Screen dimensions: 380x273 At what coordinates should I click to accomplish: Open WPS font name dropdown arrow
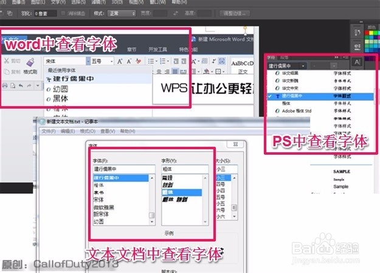88,61
